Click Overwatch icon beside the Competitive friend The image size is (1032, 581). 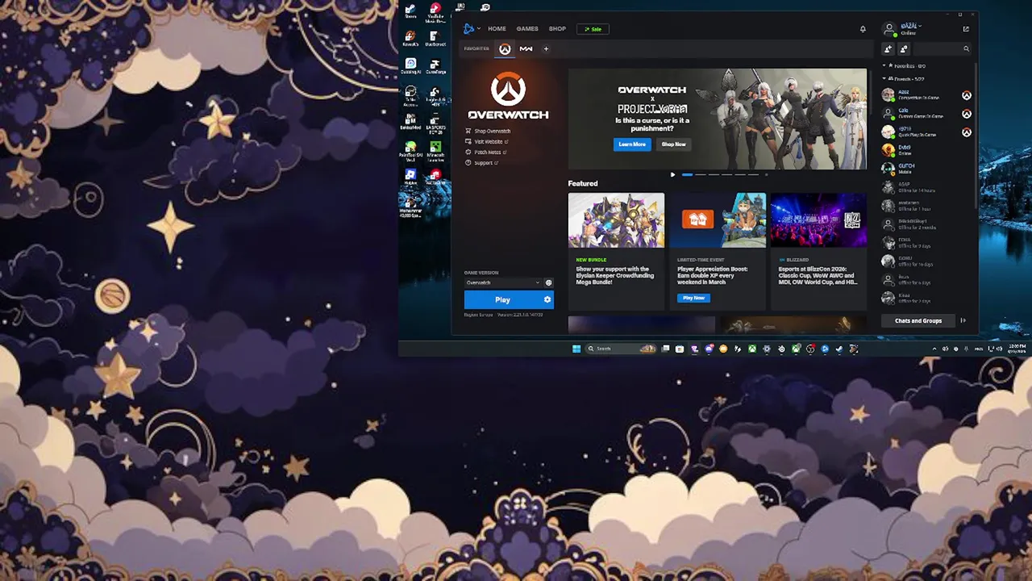point(966,95)
